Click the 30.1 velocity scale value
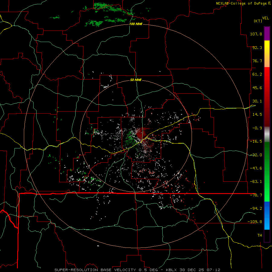272x272 pixels. click(257, 101)
